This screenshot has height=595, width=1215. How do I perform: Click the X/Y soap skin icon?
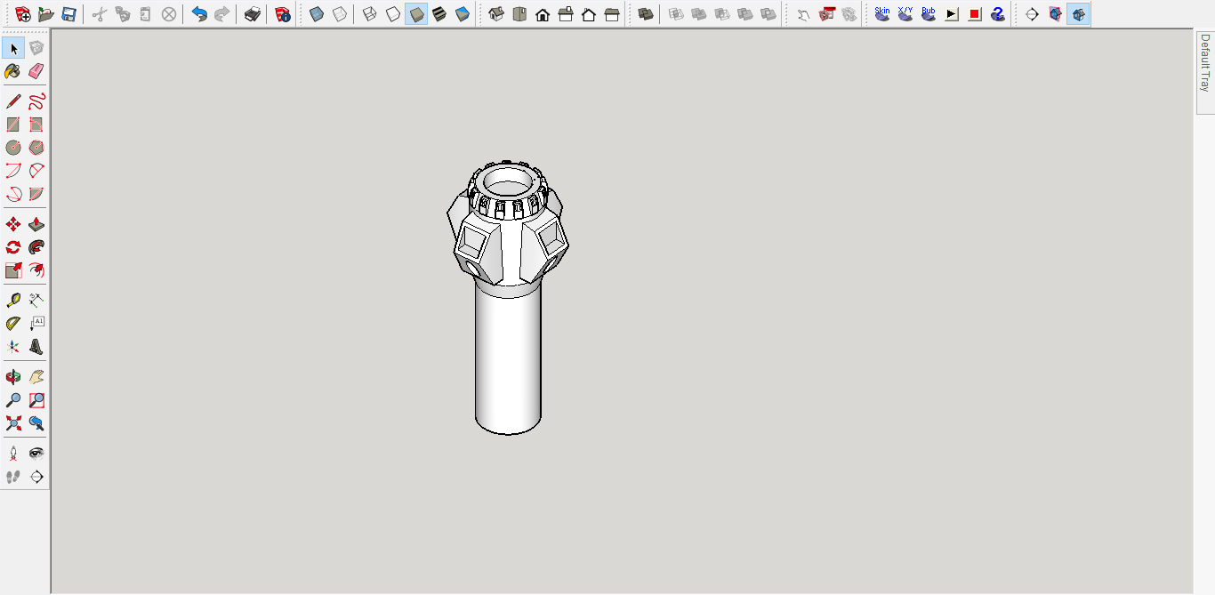(x=905, y=14)
